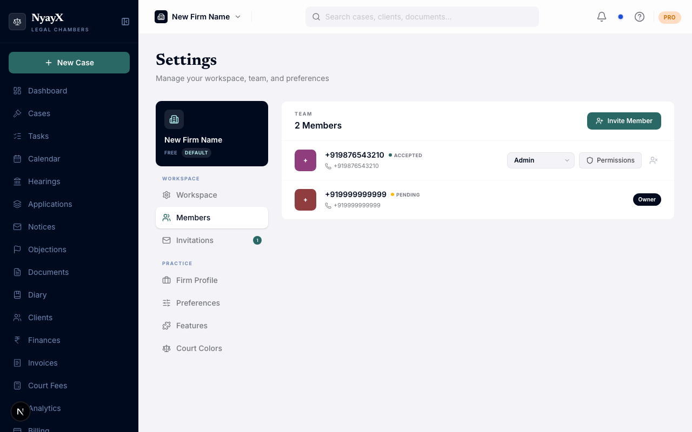Open the help question mark icon
Viewport: 692px width, 432px height.
point(640,17)
